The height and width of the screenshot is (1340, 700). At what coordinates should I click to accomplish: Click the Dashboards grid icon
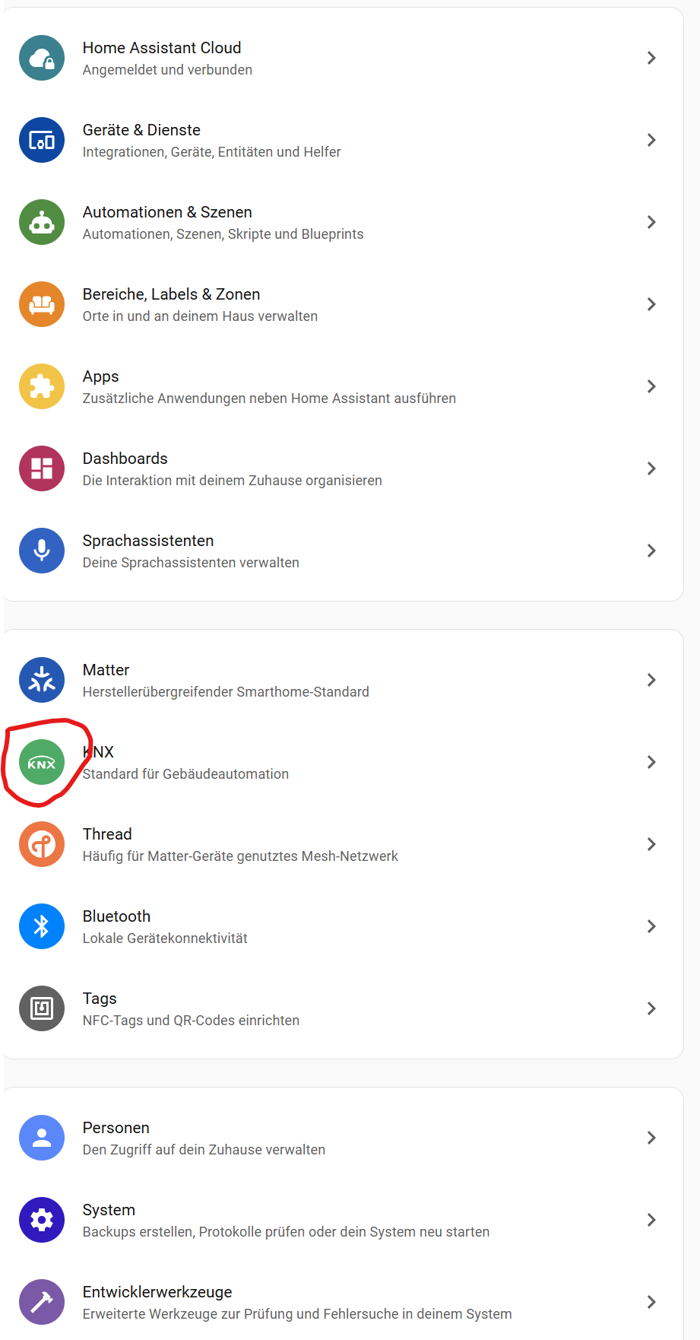pyautogui.click(x=42, y=468)
